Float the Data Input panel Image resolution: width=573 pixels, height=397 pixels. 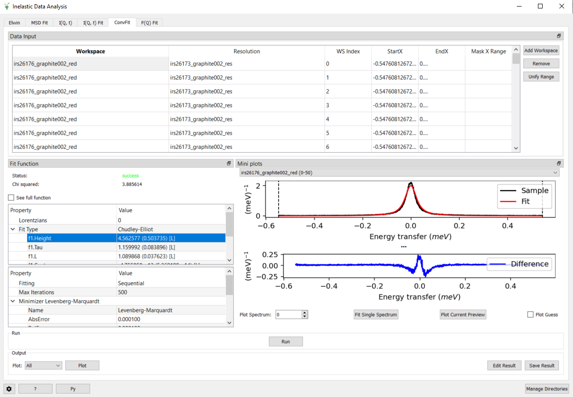point(558,36)
